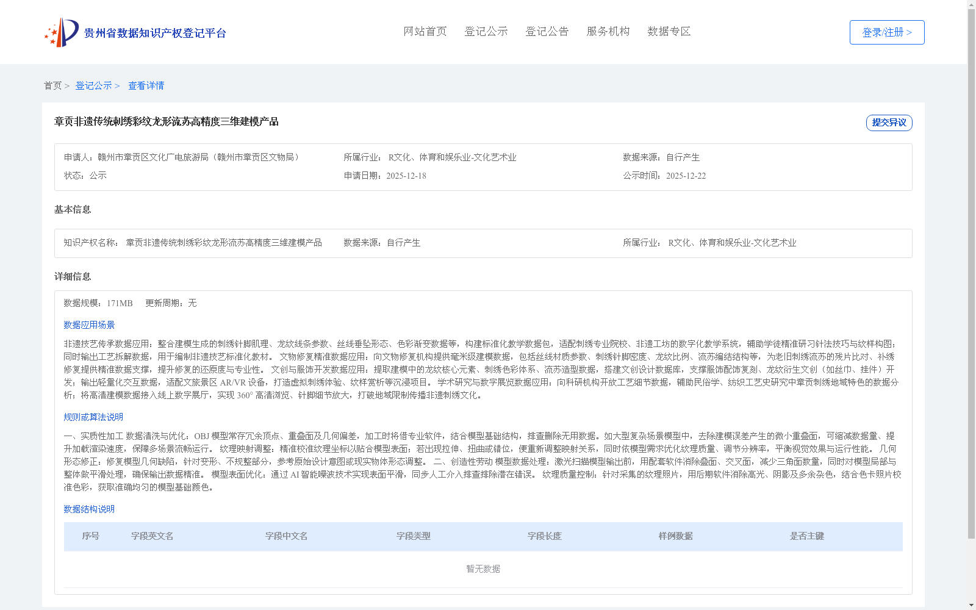Image resolution: width=976 pixels, height=610 pixels.
Task: Click the 字段类型 column header
Action: pos(414,536)
